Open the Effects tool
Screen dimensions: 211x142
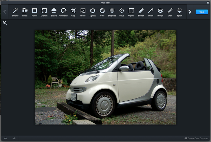pyautogui.click(x=25, y=12)
